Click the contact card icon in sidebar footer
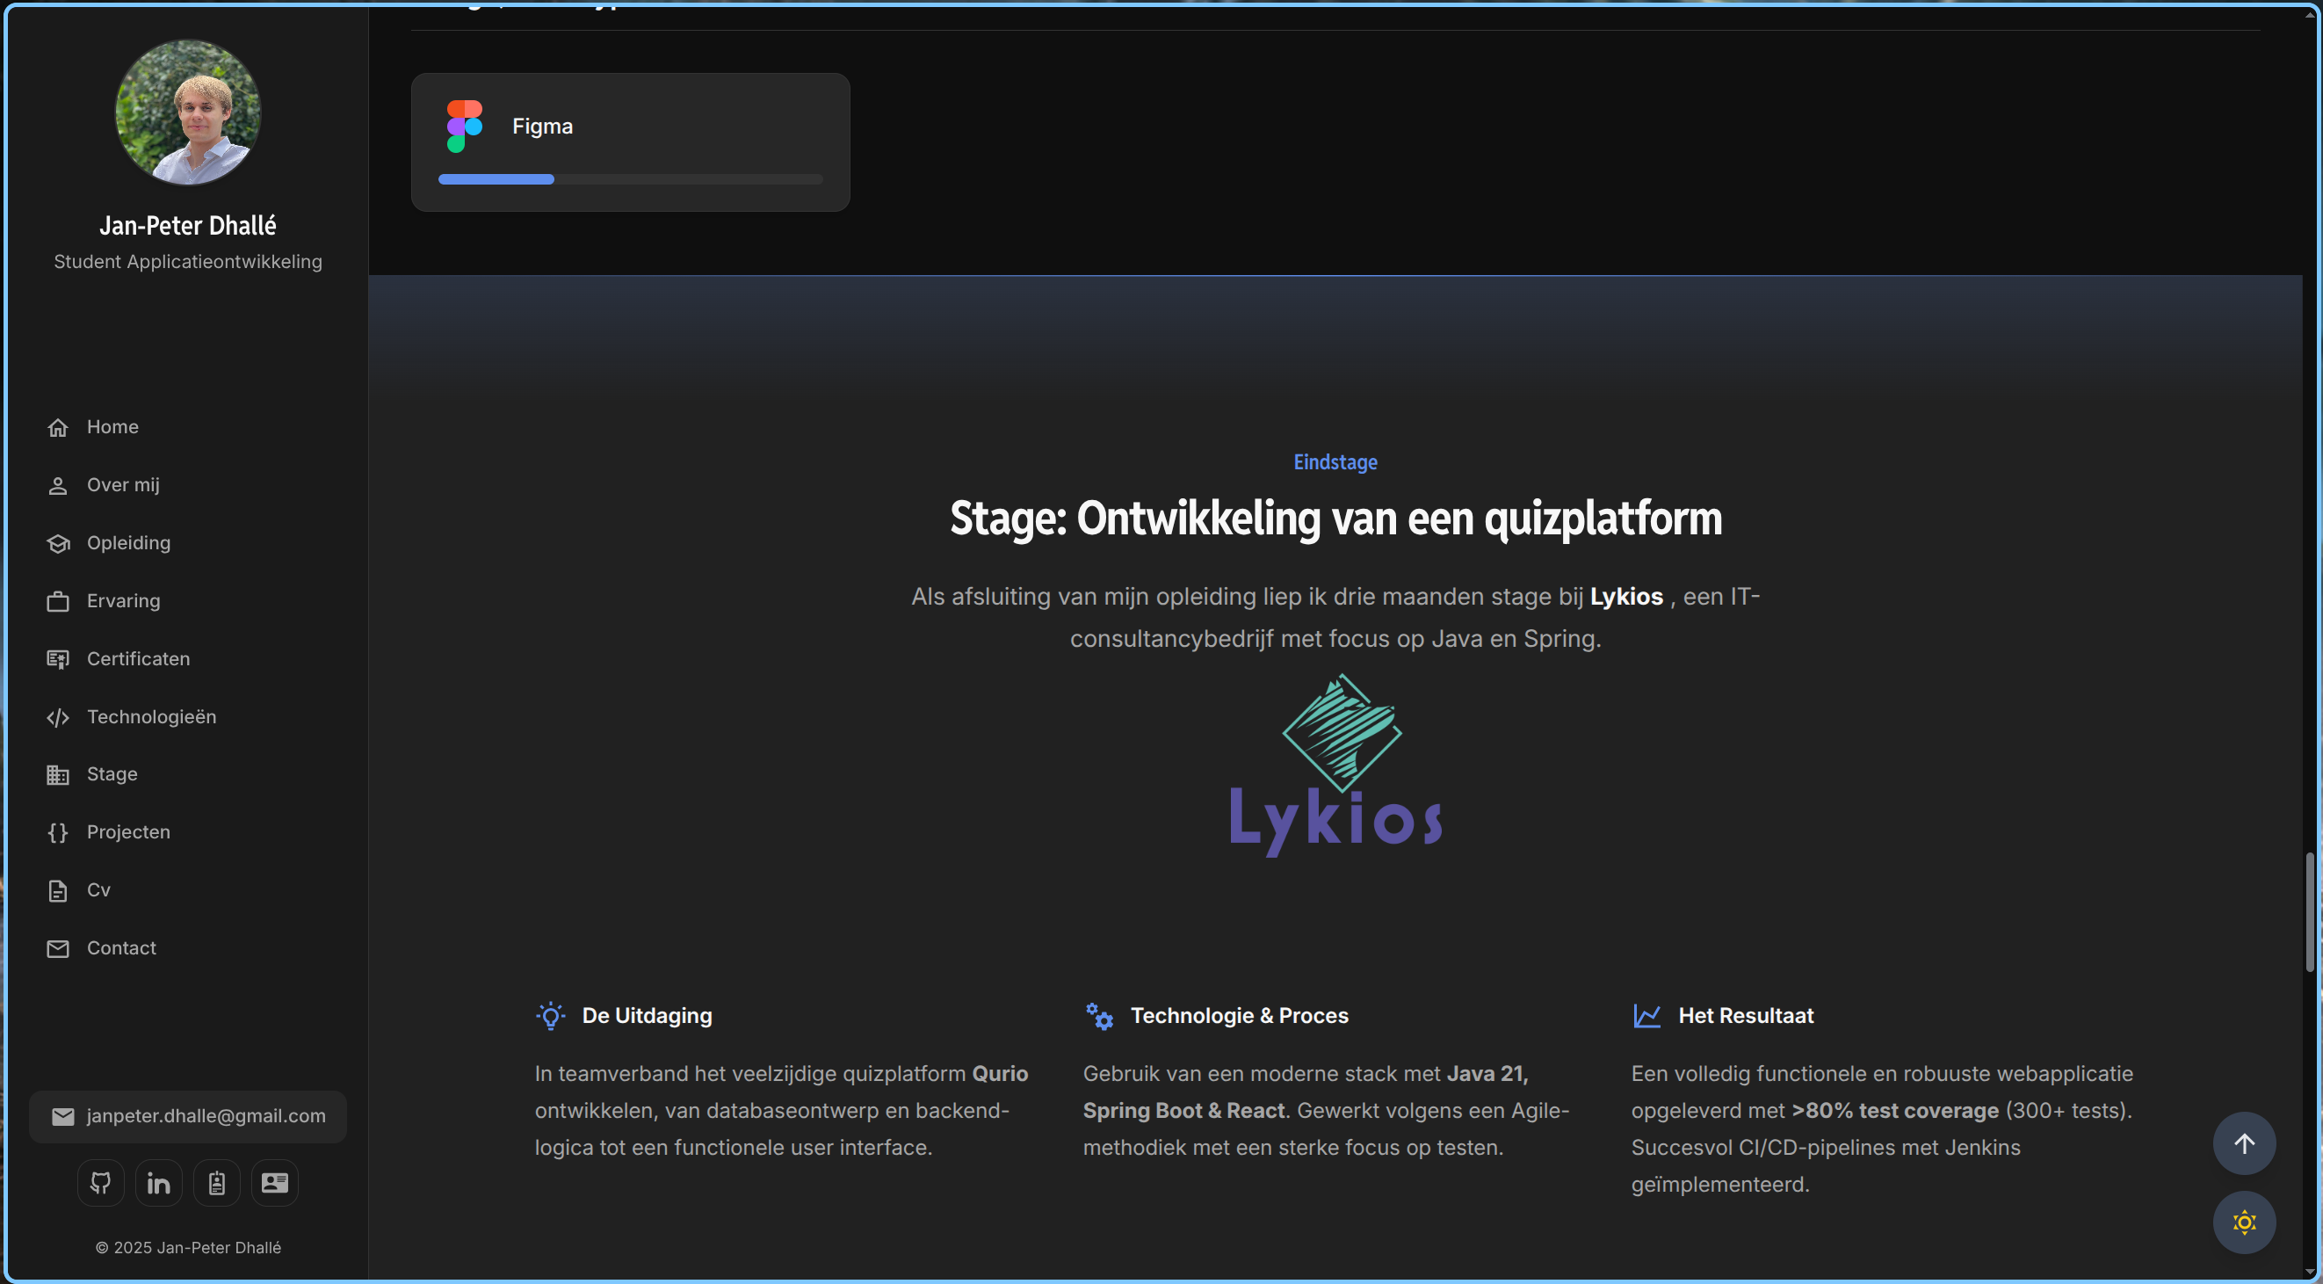 pos(274,1183)
